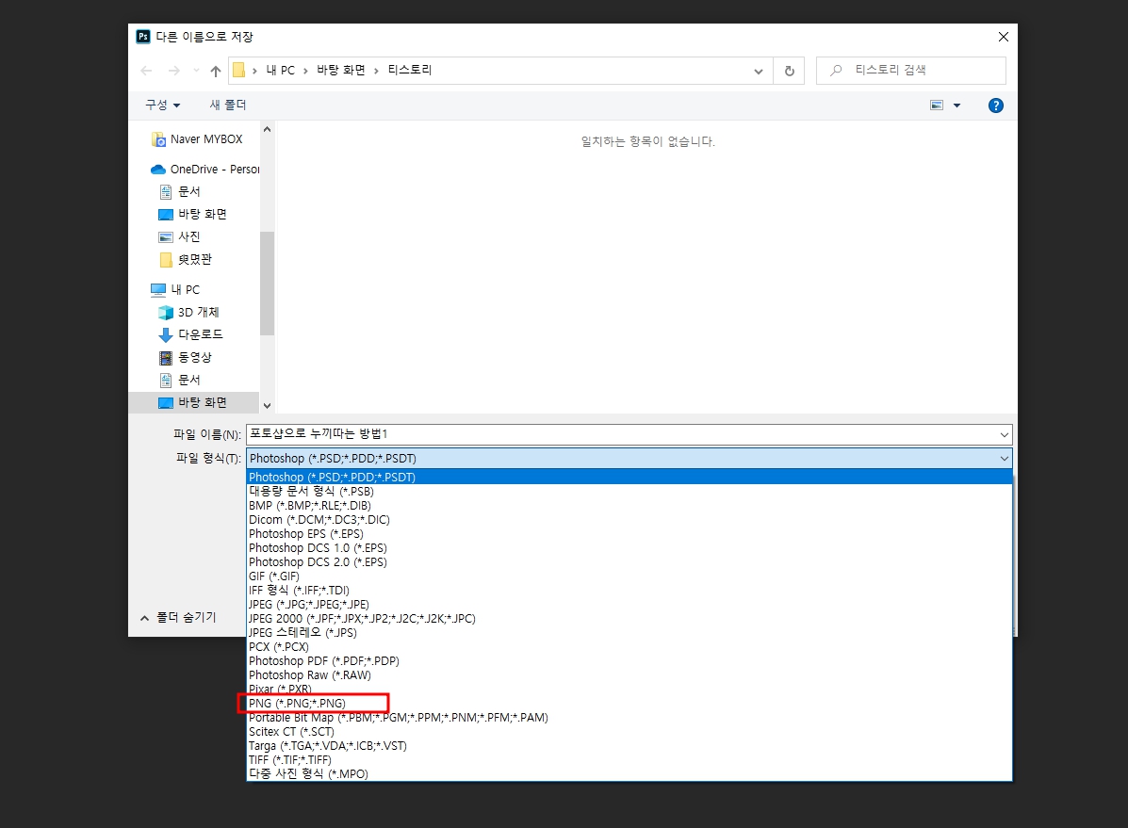Viewport: 1128px width, 828px height.
Task: Click the forward navigation arrow
Action: click(174, 71)
